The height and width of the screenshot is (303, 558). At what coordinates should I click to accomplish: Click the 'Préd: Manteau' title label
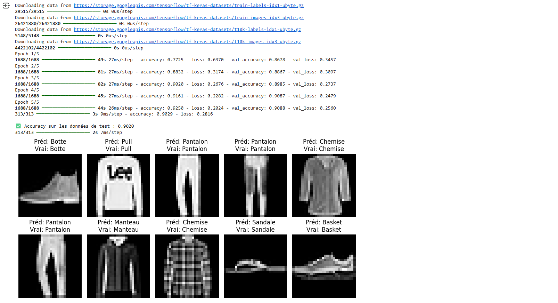[x=118, y=222]
